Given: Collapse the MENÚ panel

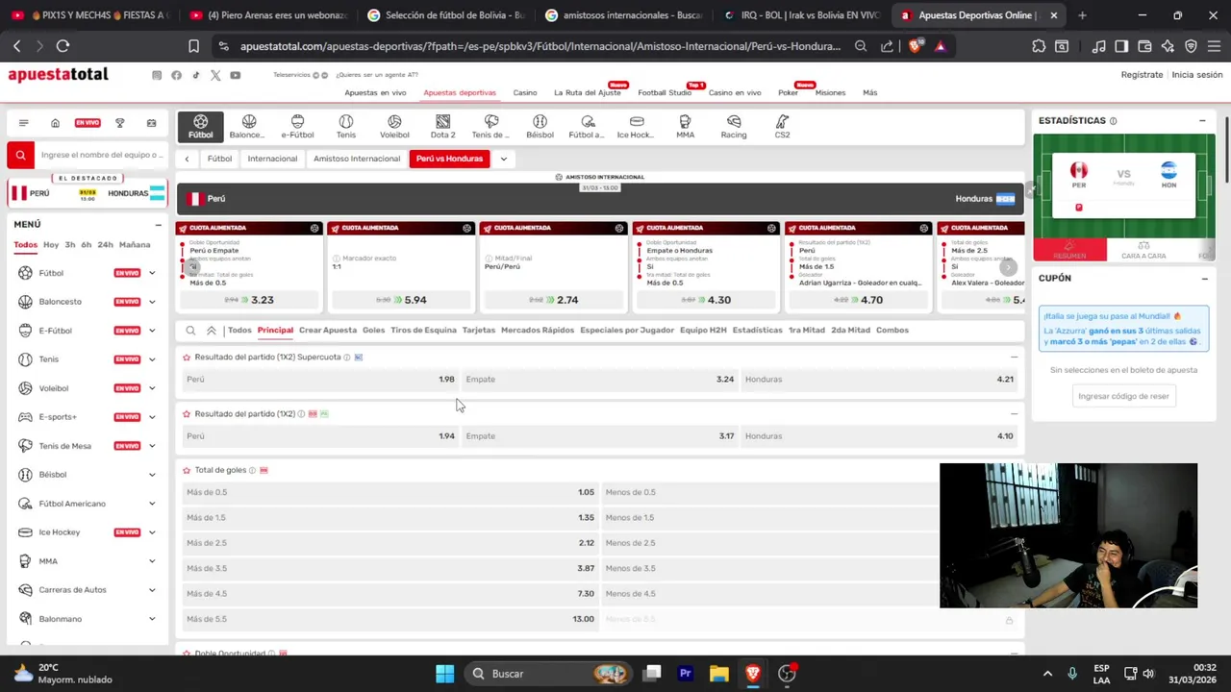Looking at the screenshot, I should click(159, 225).
